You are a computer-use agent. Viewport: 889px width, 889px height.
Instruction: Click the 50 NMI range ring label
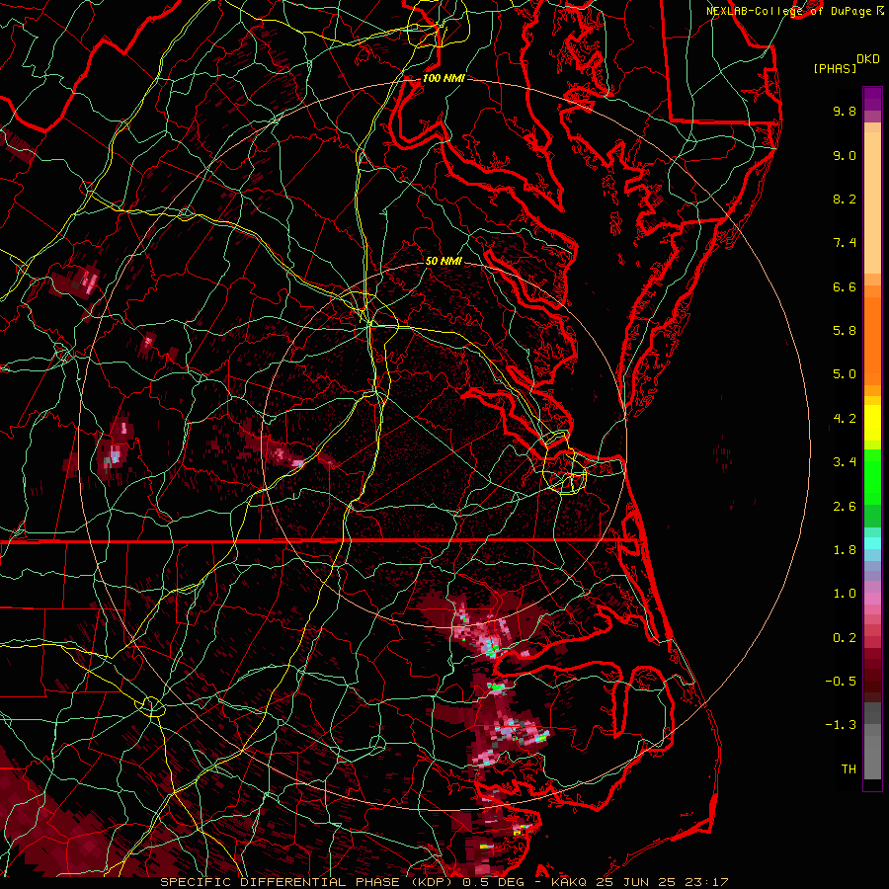[x=444, y=261]
